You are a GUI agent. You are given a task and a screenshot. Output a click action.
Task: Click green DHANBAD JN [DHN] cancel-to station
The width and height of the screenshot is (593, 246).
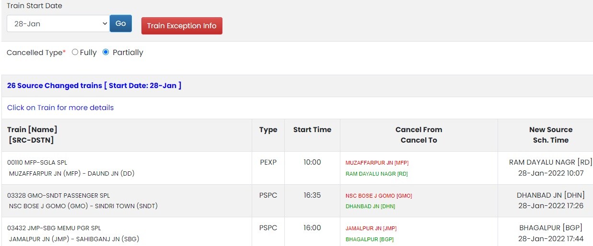[370, 206]
